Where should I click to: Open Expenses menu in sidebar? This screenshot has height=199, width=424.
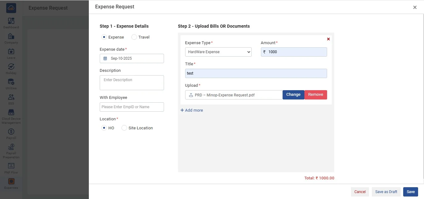[11, 182]
